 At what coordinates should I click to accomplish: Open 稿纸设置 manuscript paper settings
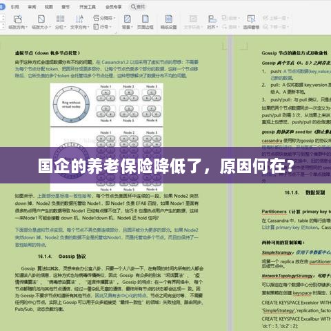[x=168, y=22]
